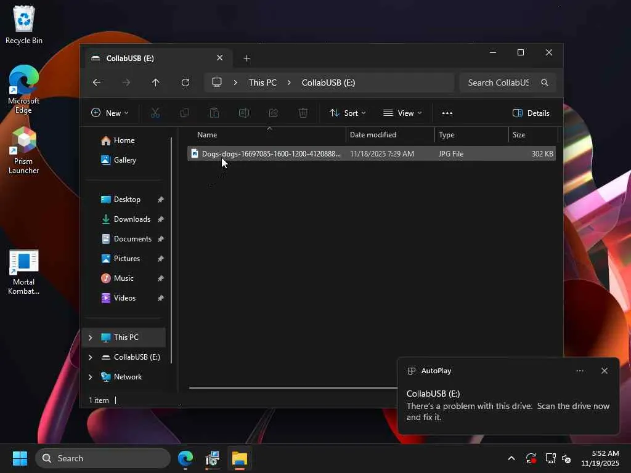Unpin Desktop using its pin icon
The height and width of the screenshot is (473, 631).
(161, 200)
